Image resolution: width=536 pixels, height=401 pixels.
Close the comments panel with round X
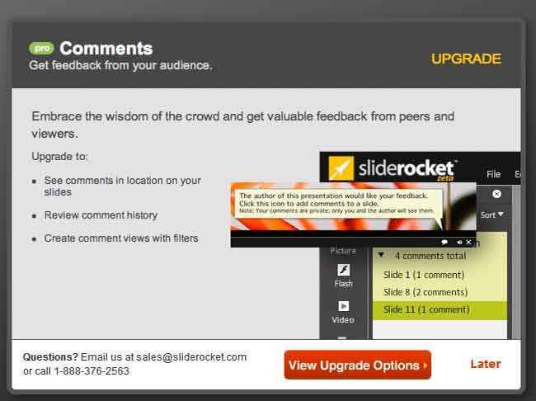click(x=496, y=194)
